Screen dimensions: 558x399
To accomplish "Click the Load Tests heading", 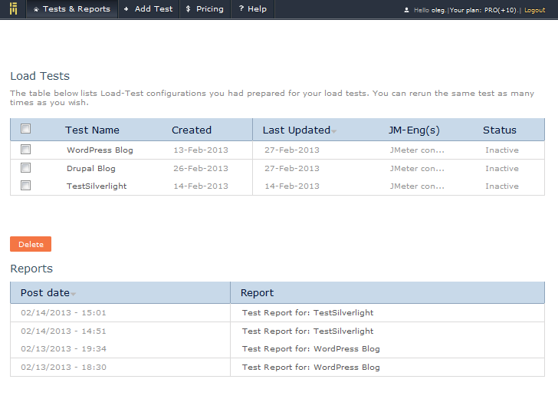I will 40,76.
